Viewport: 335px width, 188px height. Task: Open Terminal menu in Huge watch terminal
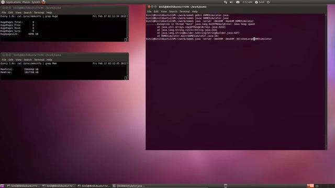coord(39,13)
